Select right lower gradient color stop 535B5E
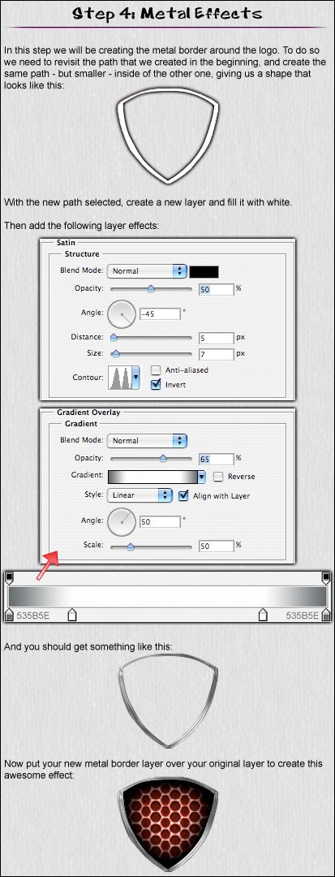 click(x=326, y=616)
